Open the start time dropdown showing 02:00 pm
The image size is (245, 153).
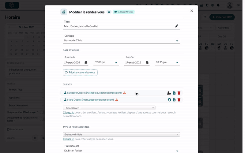pos(106,62)
